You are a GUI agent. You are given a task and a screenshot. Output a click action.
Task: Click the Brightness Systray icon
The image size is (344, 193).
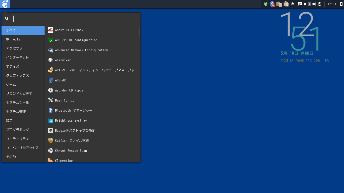click(x=51, y=120)
